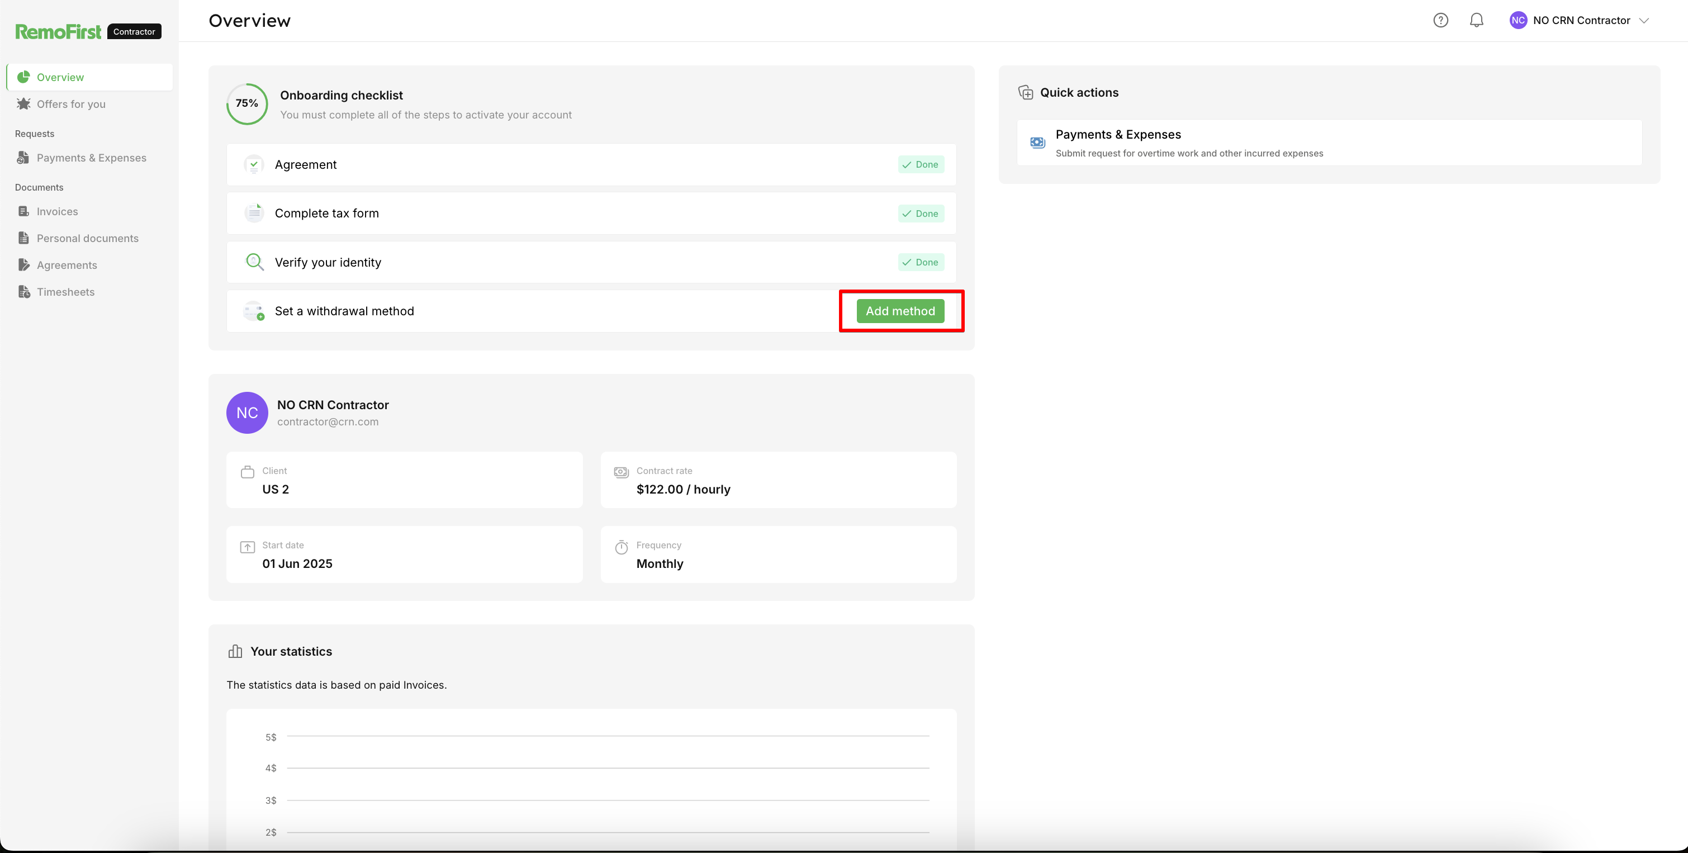Open the Payments & Expenses quick action card

(1329, 143)
